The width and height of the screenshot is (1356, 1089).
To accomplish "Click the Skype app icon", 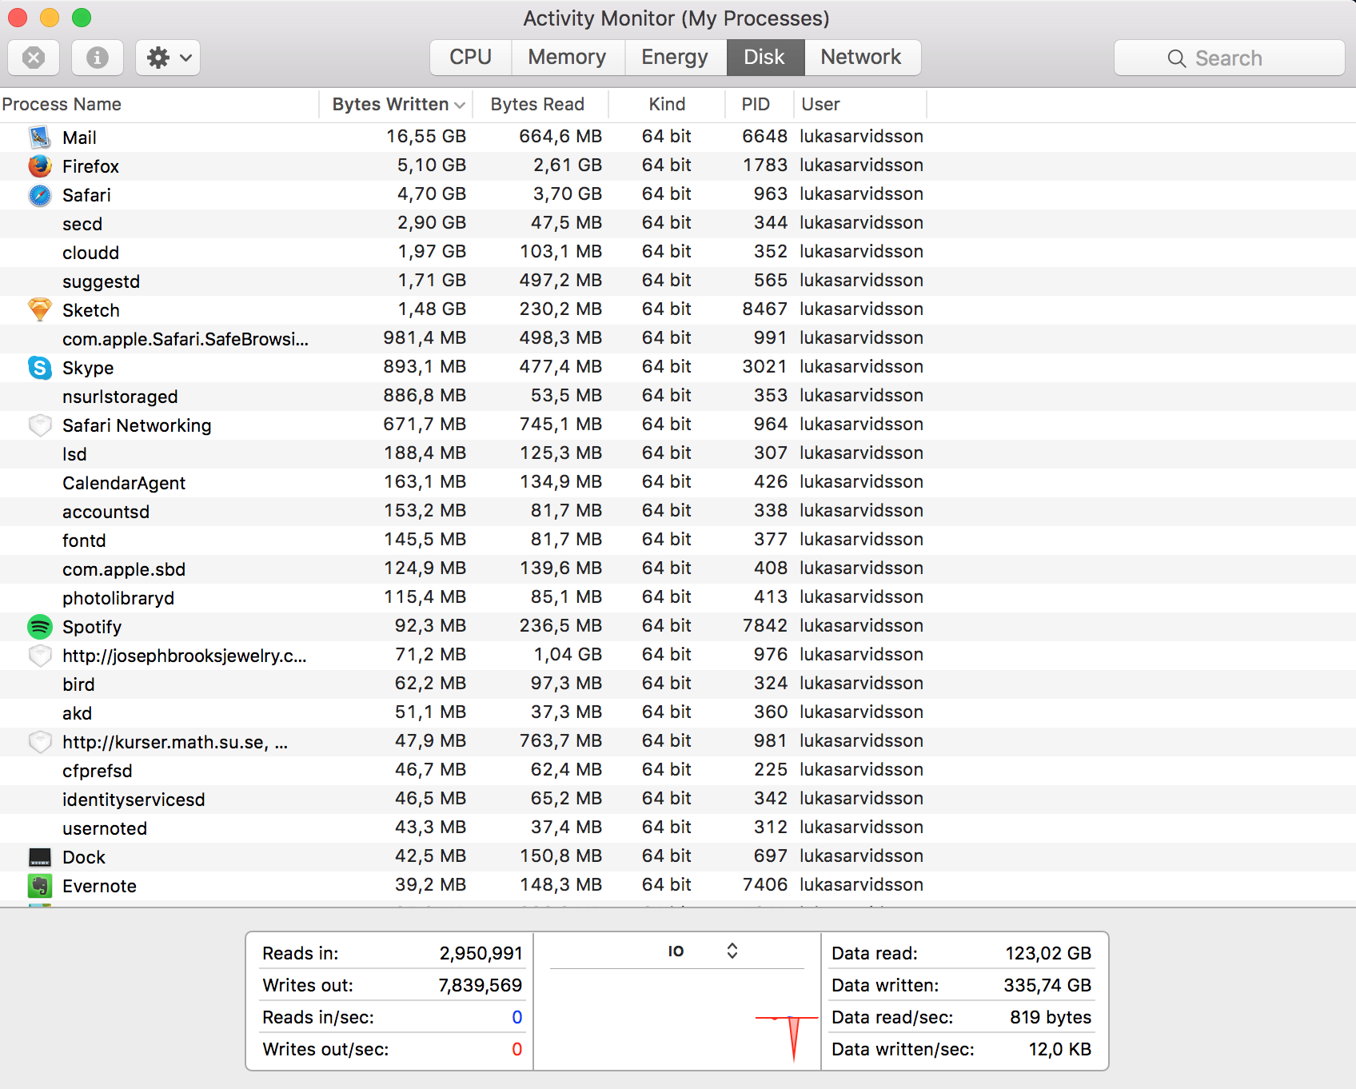I will click(40, 367).
